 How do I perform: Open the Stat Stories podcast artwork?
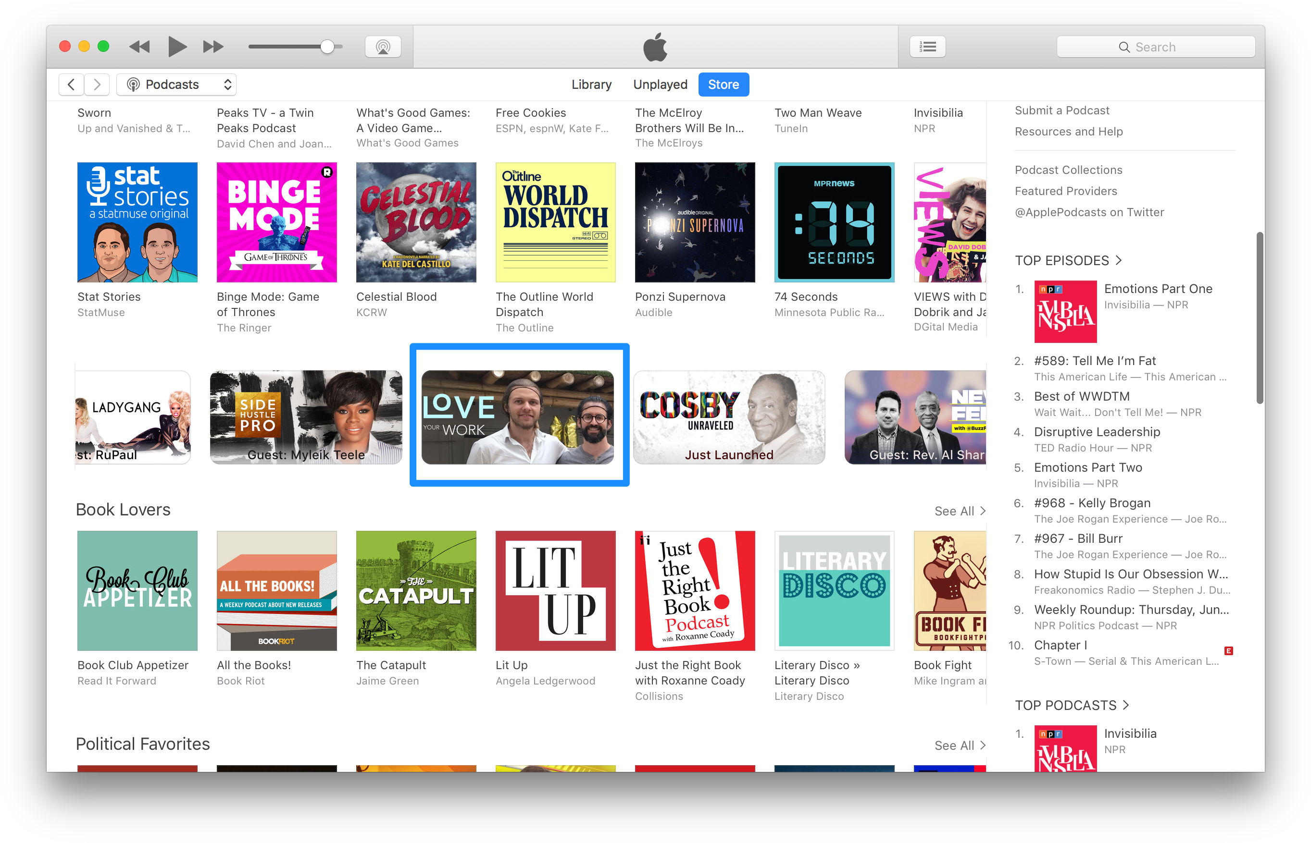137,222
